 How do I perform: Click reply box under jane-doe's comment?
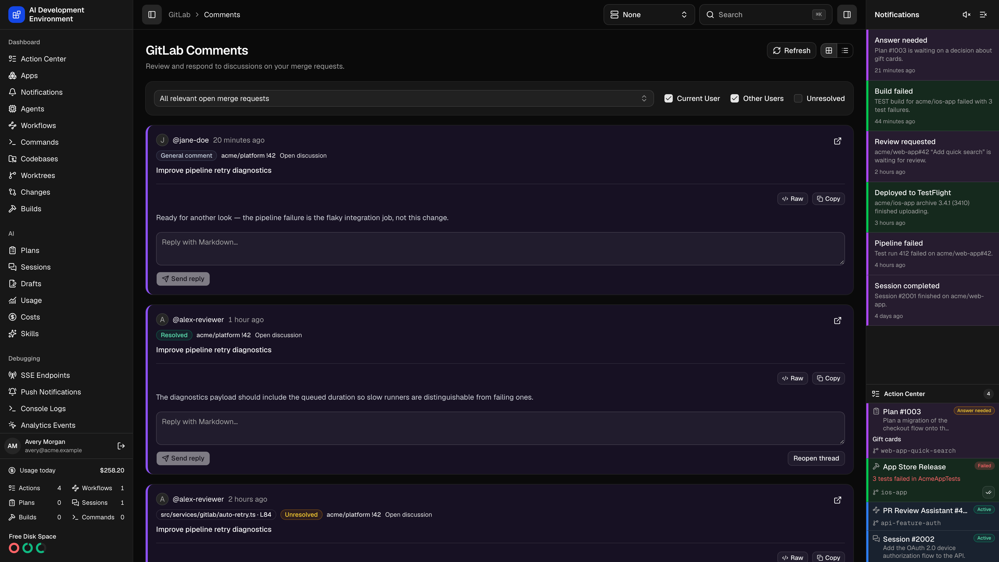(x=500, y=249)
